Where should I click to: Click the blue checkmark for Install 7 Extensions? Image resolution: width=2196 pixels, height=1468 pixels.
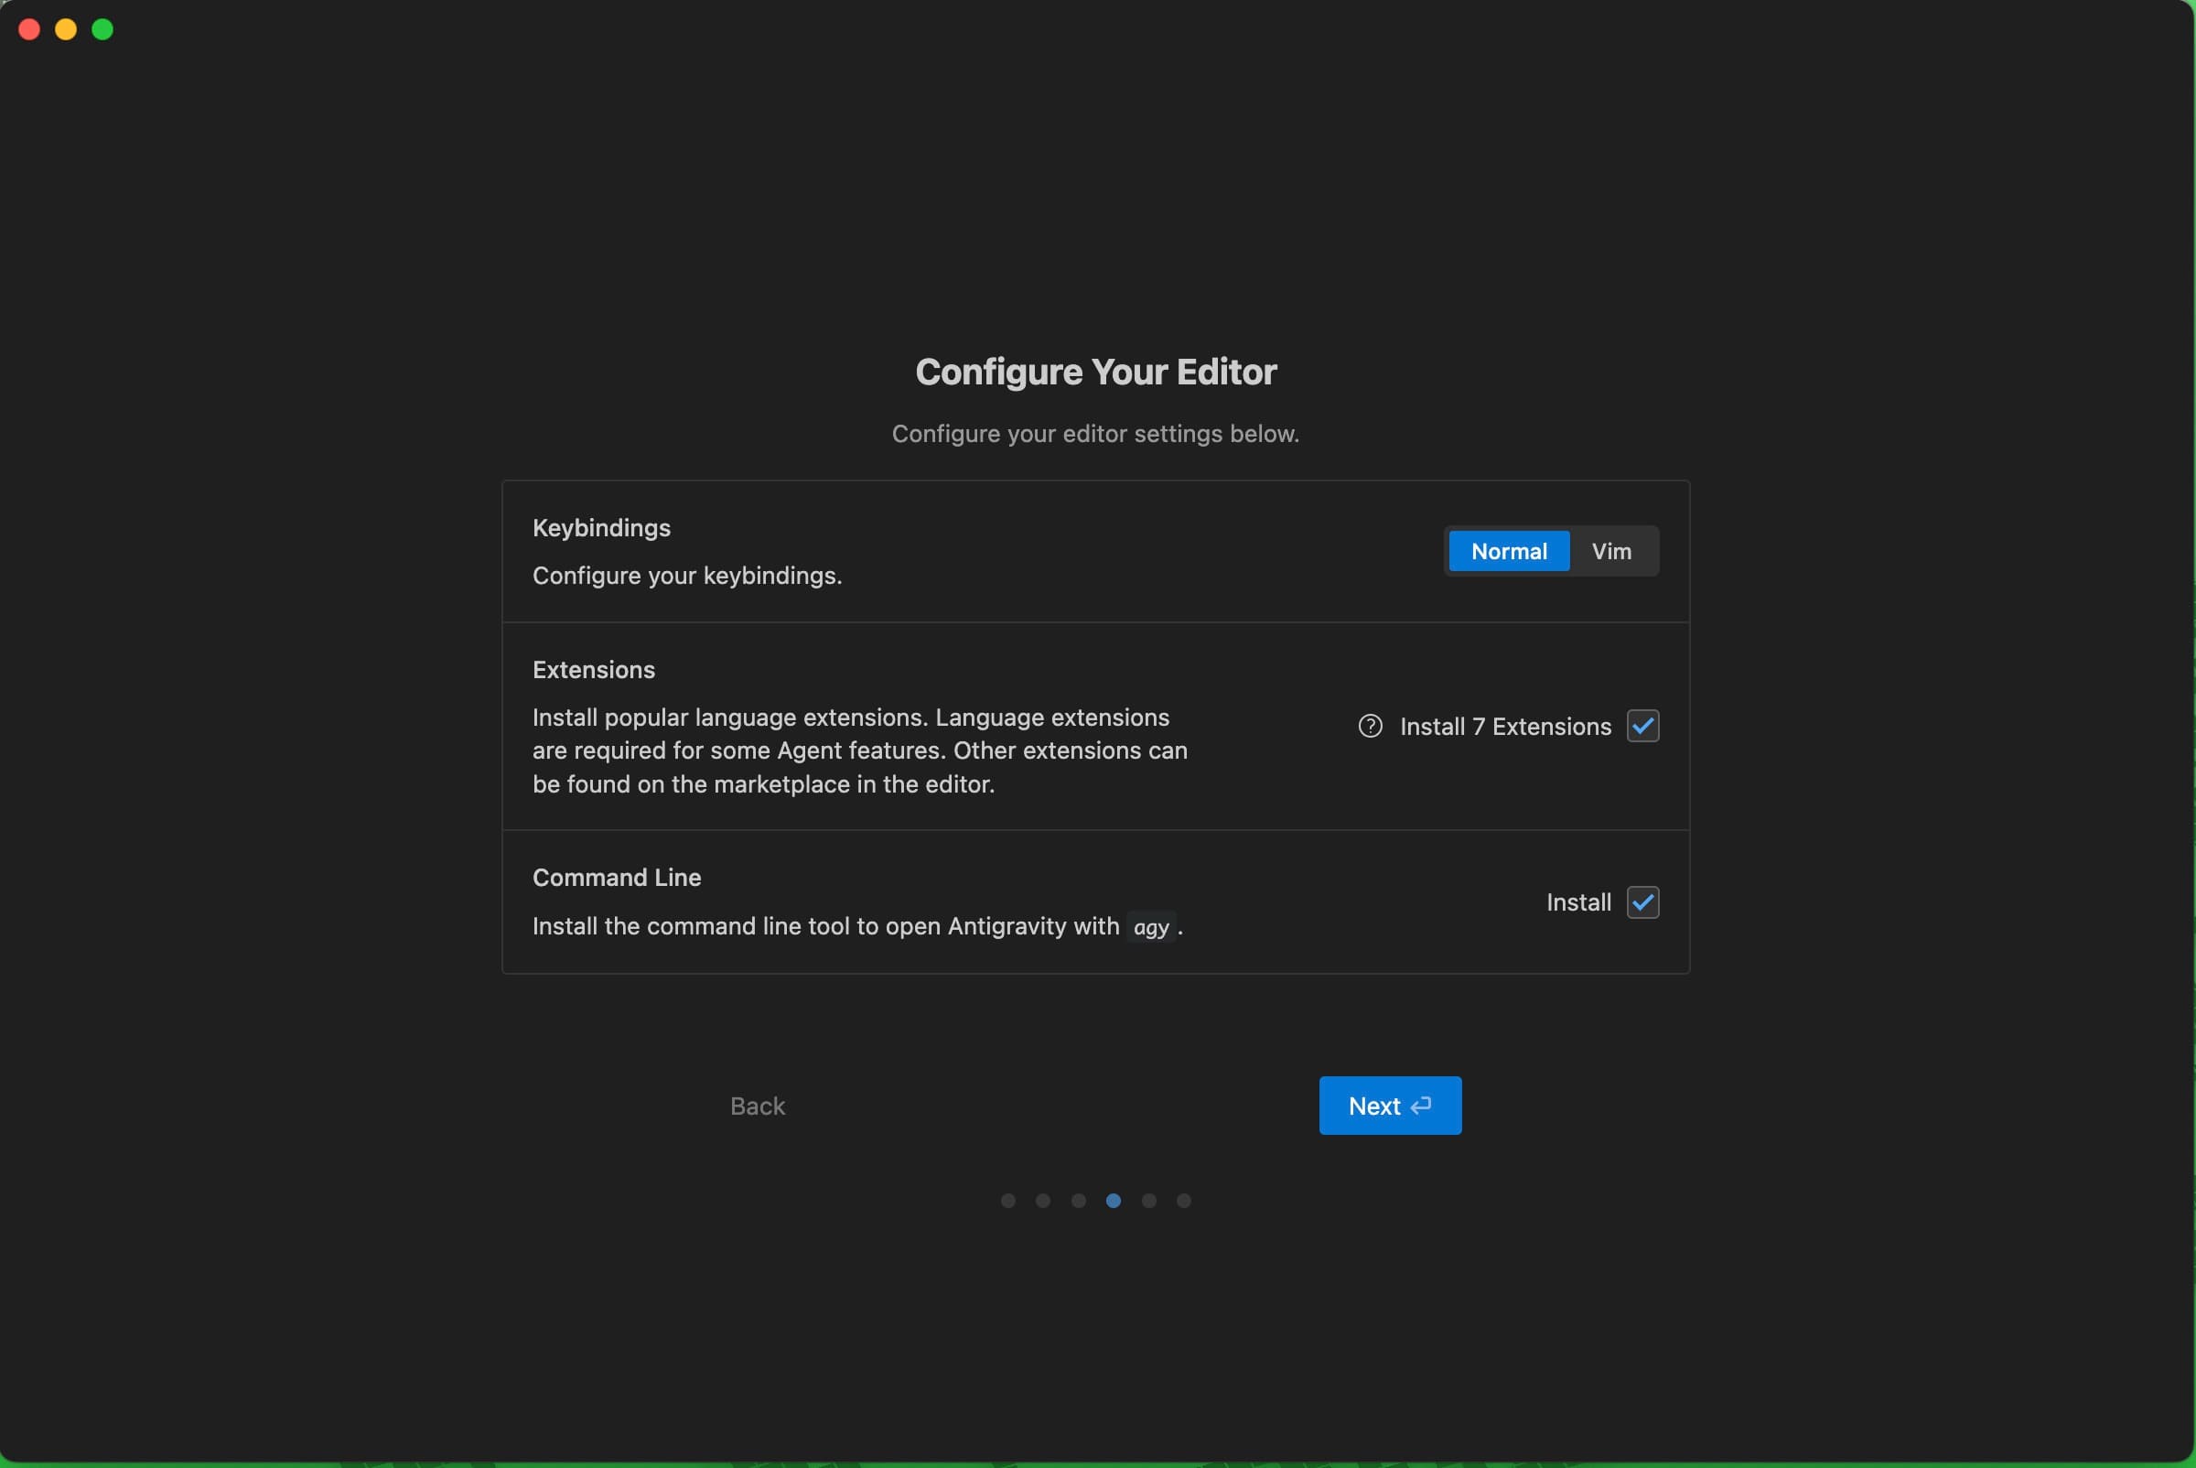click(x=1643, y=726)
